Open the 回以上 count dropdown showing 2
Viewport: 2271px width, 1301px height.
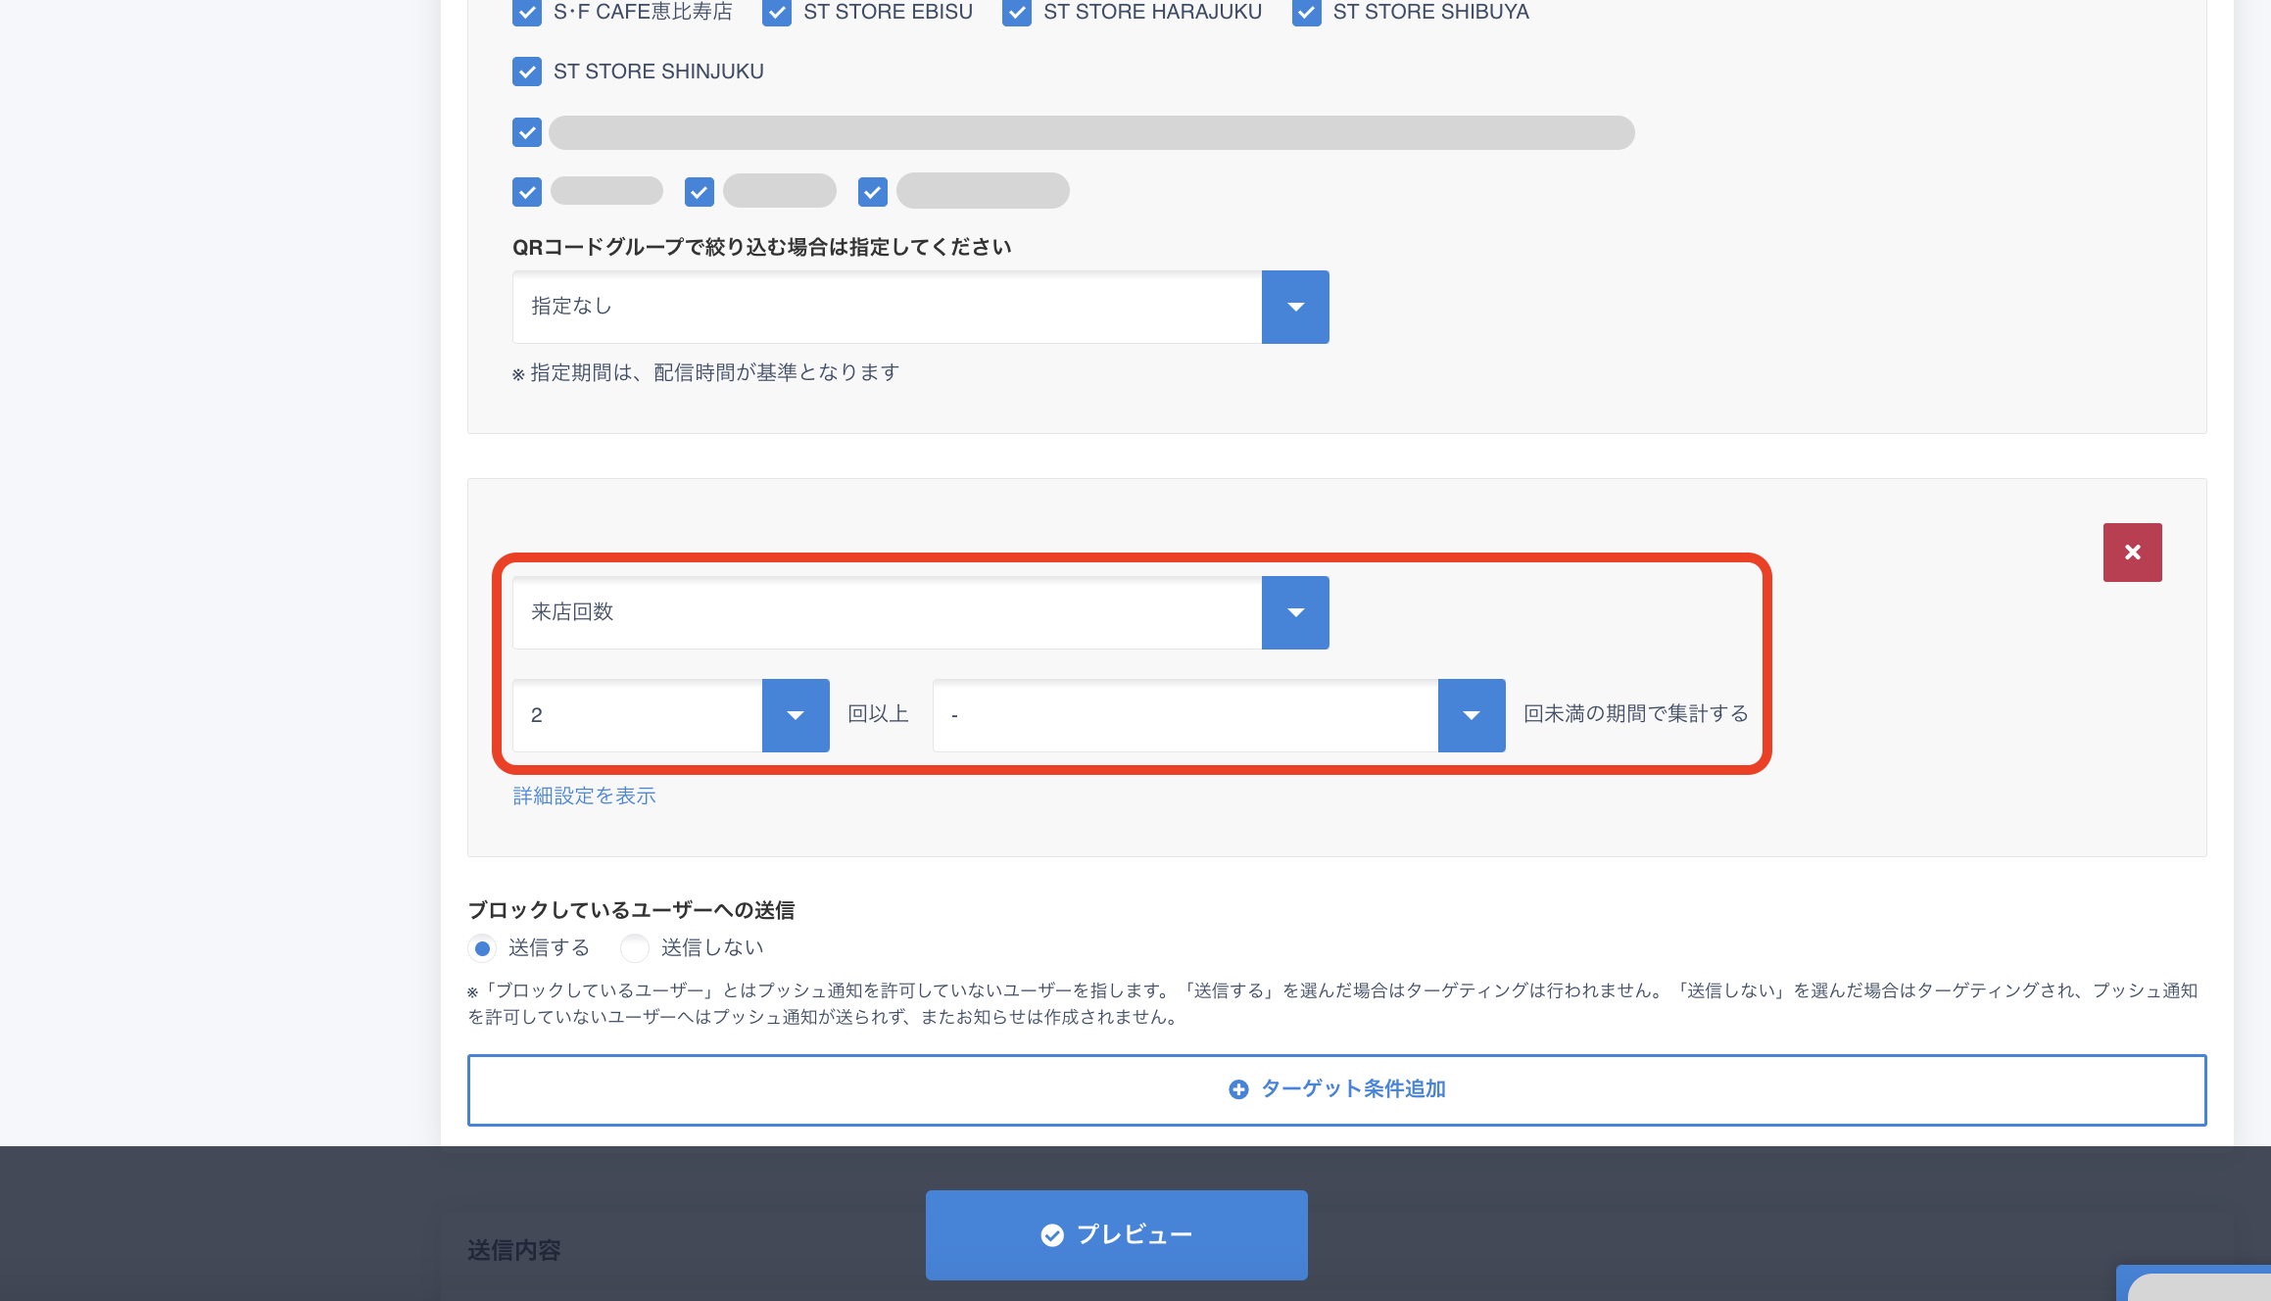click(796, 715)
